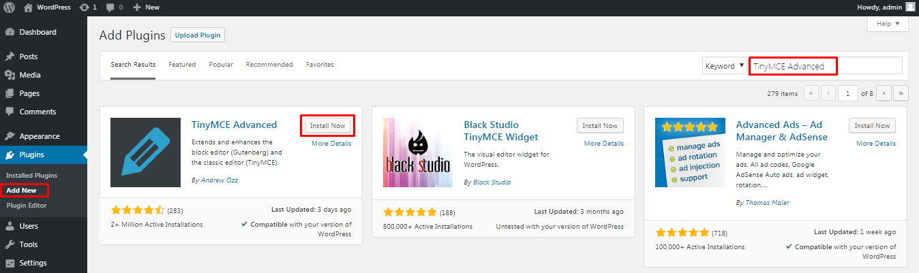Switch to the Featured tab
Screen dimensions: 919x273
(182, 65)
